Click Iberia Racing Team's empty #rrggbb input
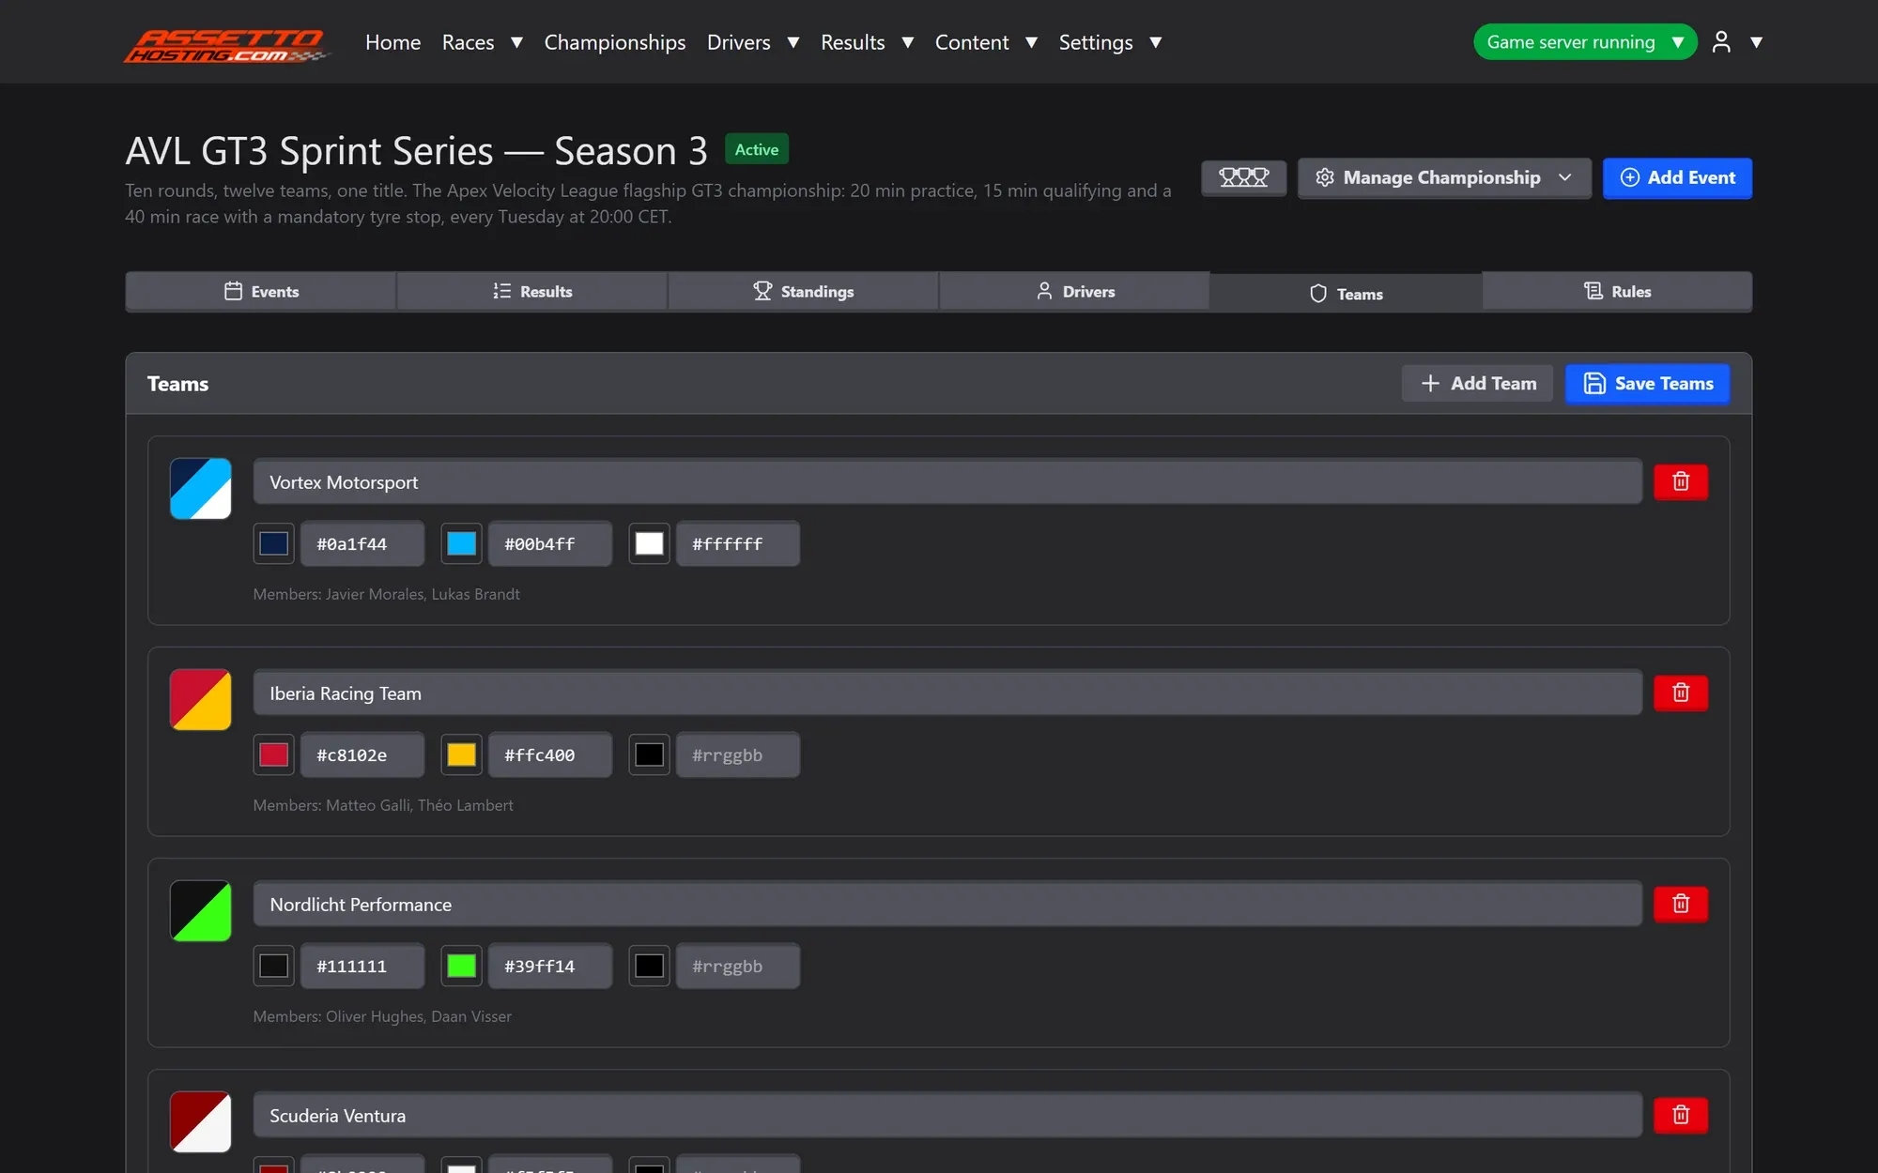1878x1173 pixels. tap(738, 755)
